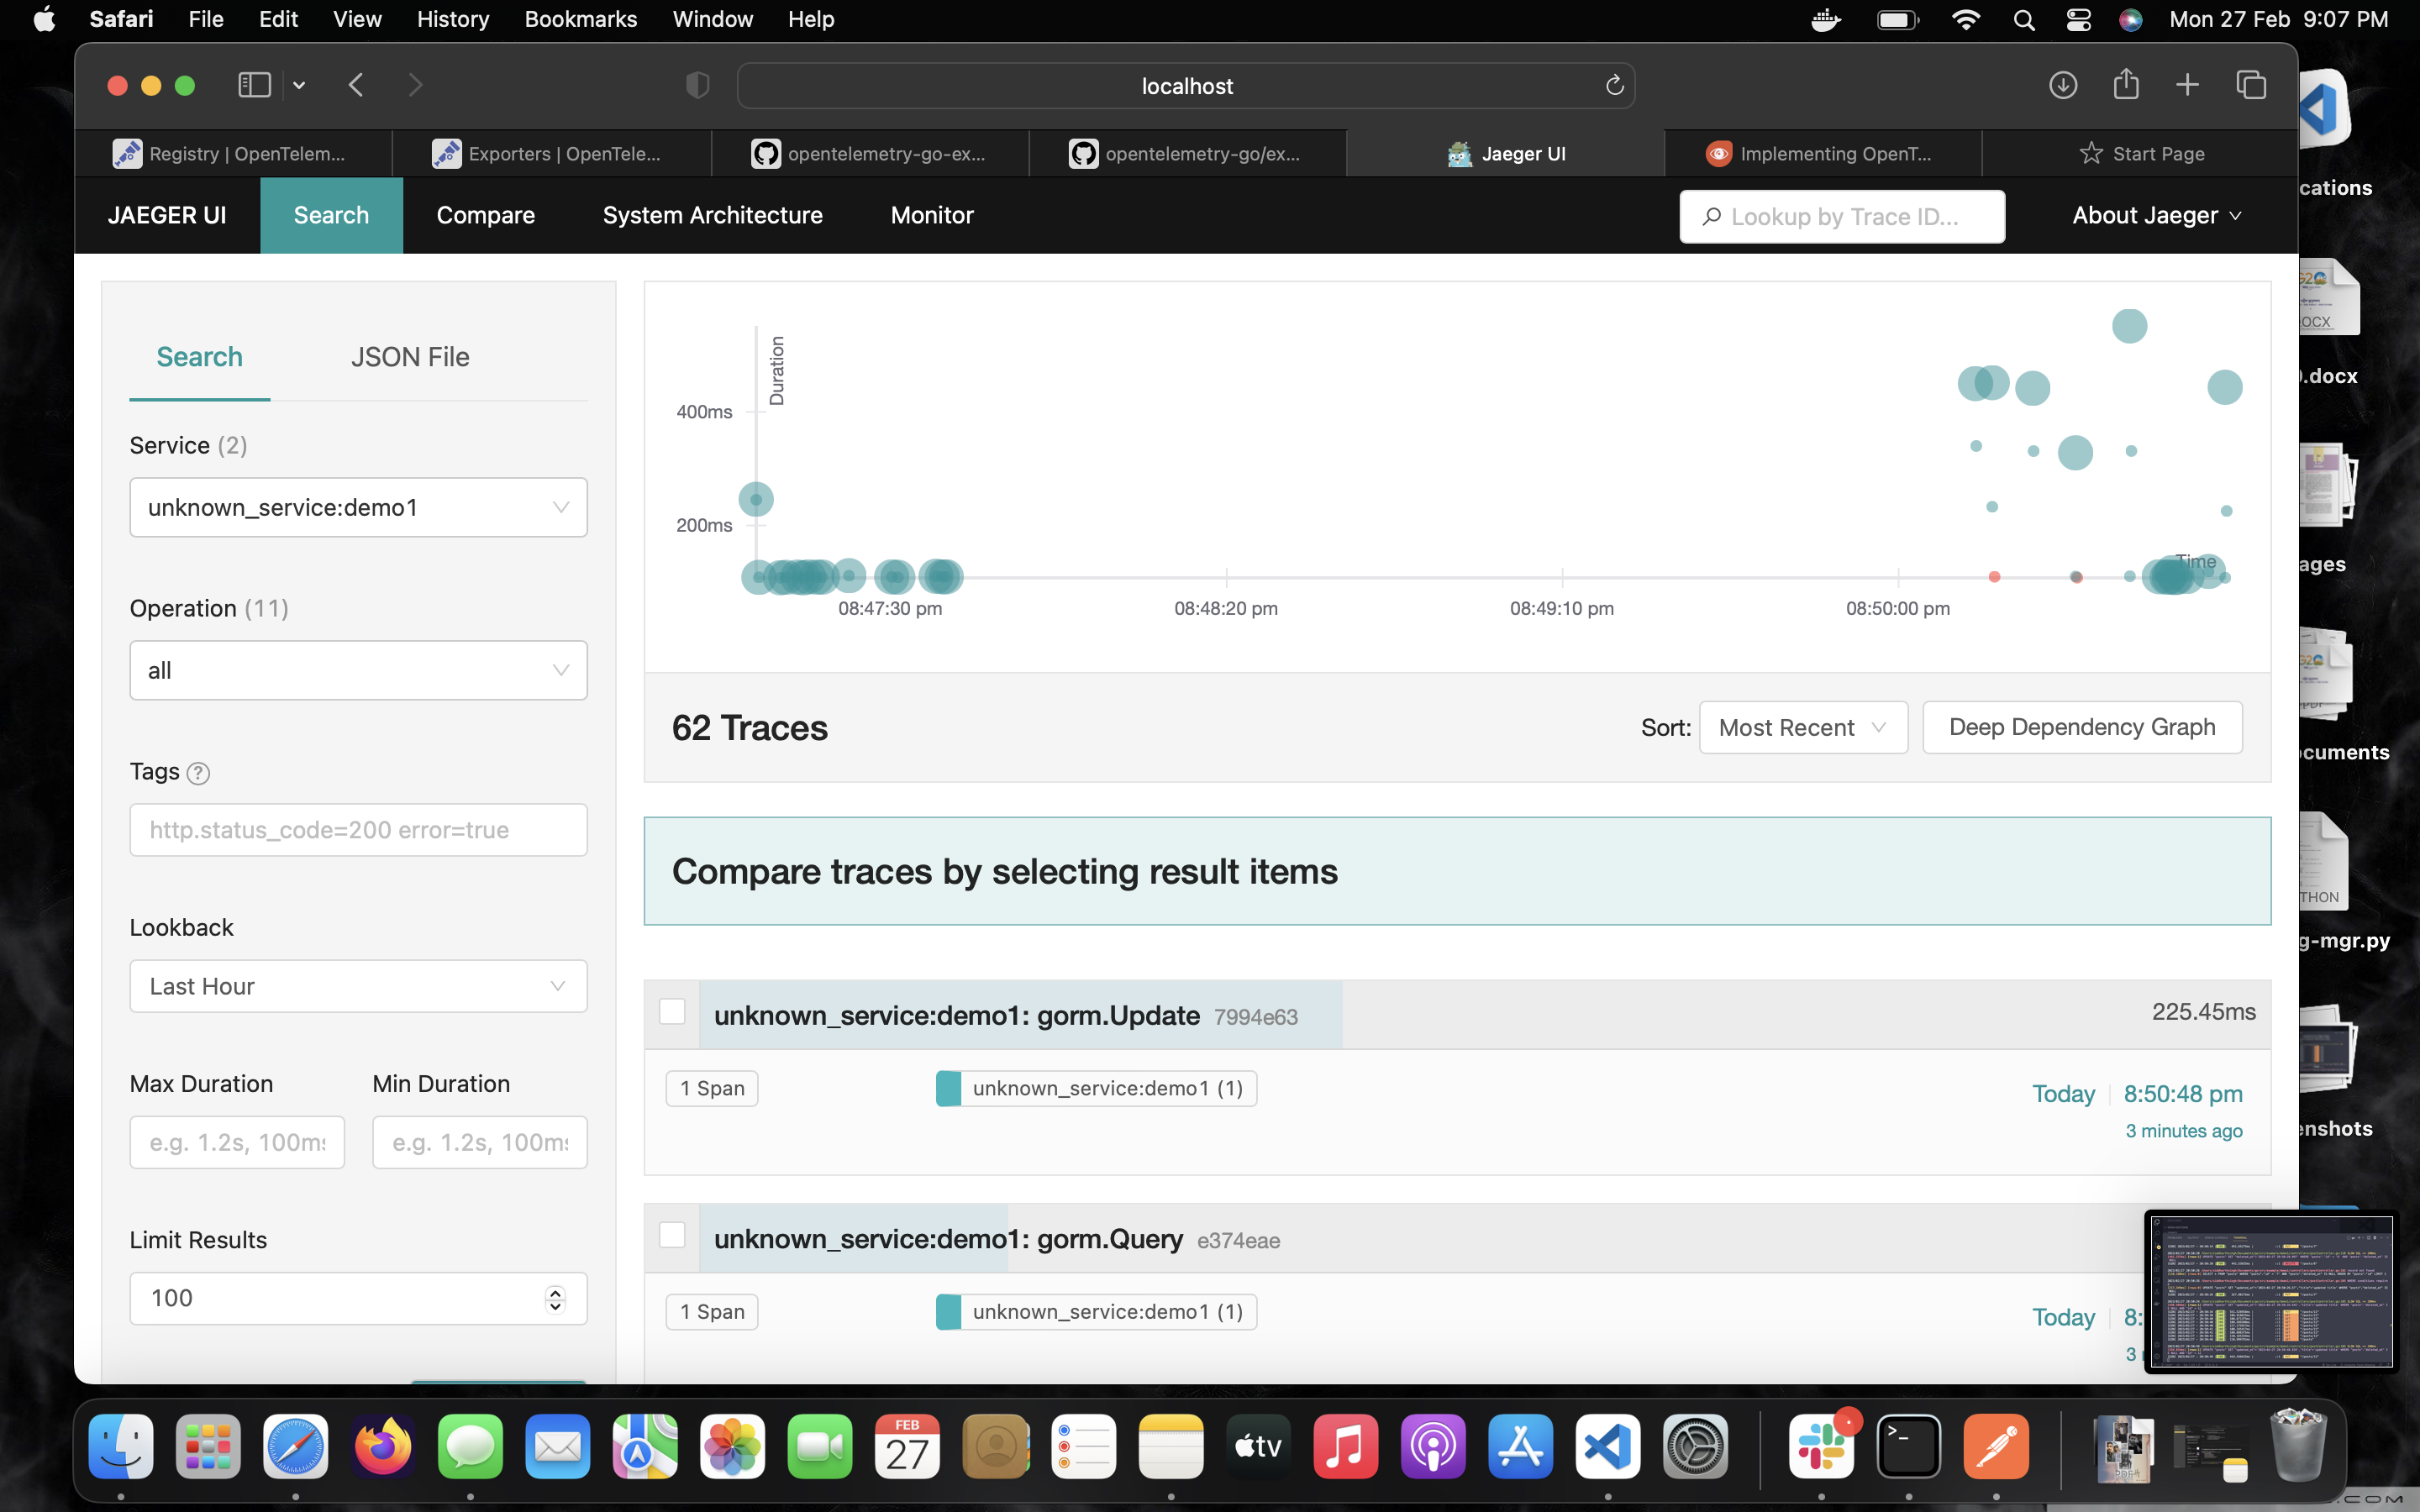
Task: Open Safari's downloads icon
Action: (x=2062, y=85)
